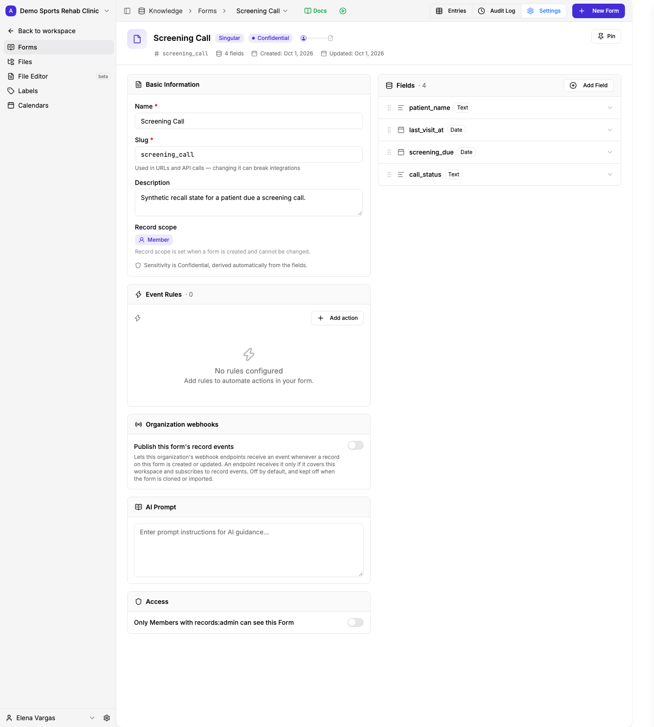The image size is (654, 727).
Task: Click the gear icon beside Elena Vargas
Action: [107, 718]
